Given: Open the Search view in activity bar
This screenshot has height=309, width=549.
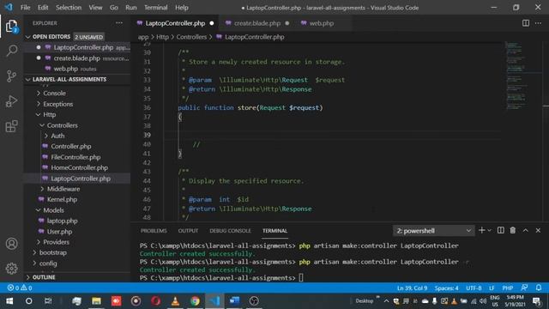Looking at the screenshot, I should 11,51.
